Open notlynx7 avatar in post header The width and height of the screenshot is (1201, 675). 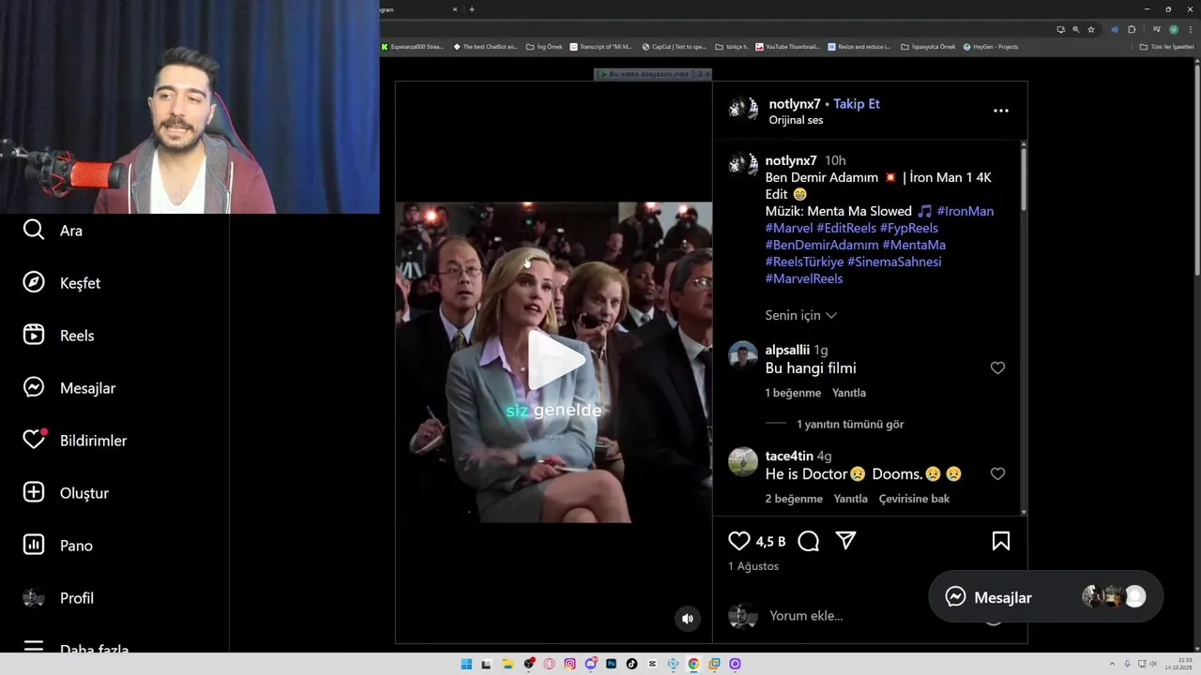click(x=743, y=111)
